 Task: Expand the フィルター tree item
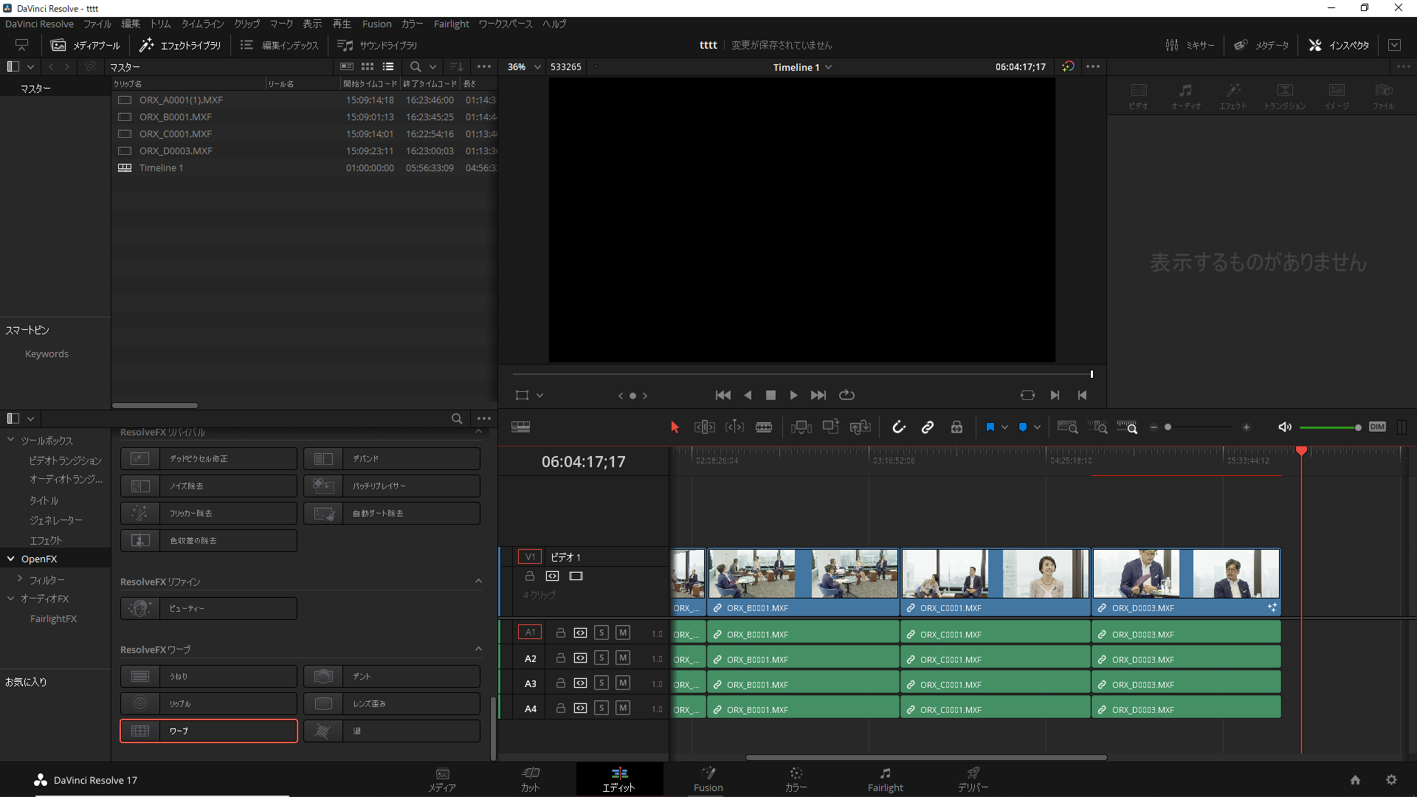pos(20,579)
